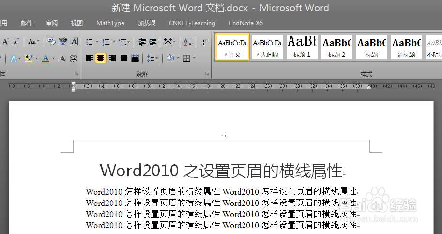The image size is (442, 234).
Task: Apply Text Effects with the glowing A icon
Action: (13, 58)
